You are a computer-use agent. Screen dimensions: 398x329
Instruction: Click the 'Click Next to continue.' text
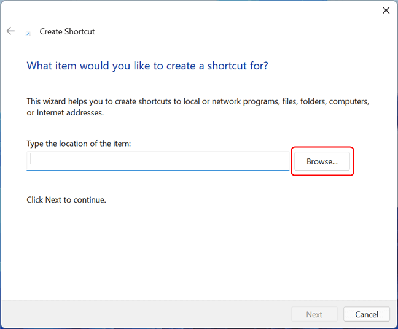66,200
